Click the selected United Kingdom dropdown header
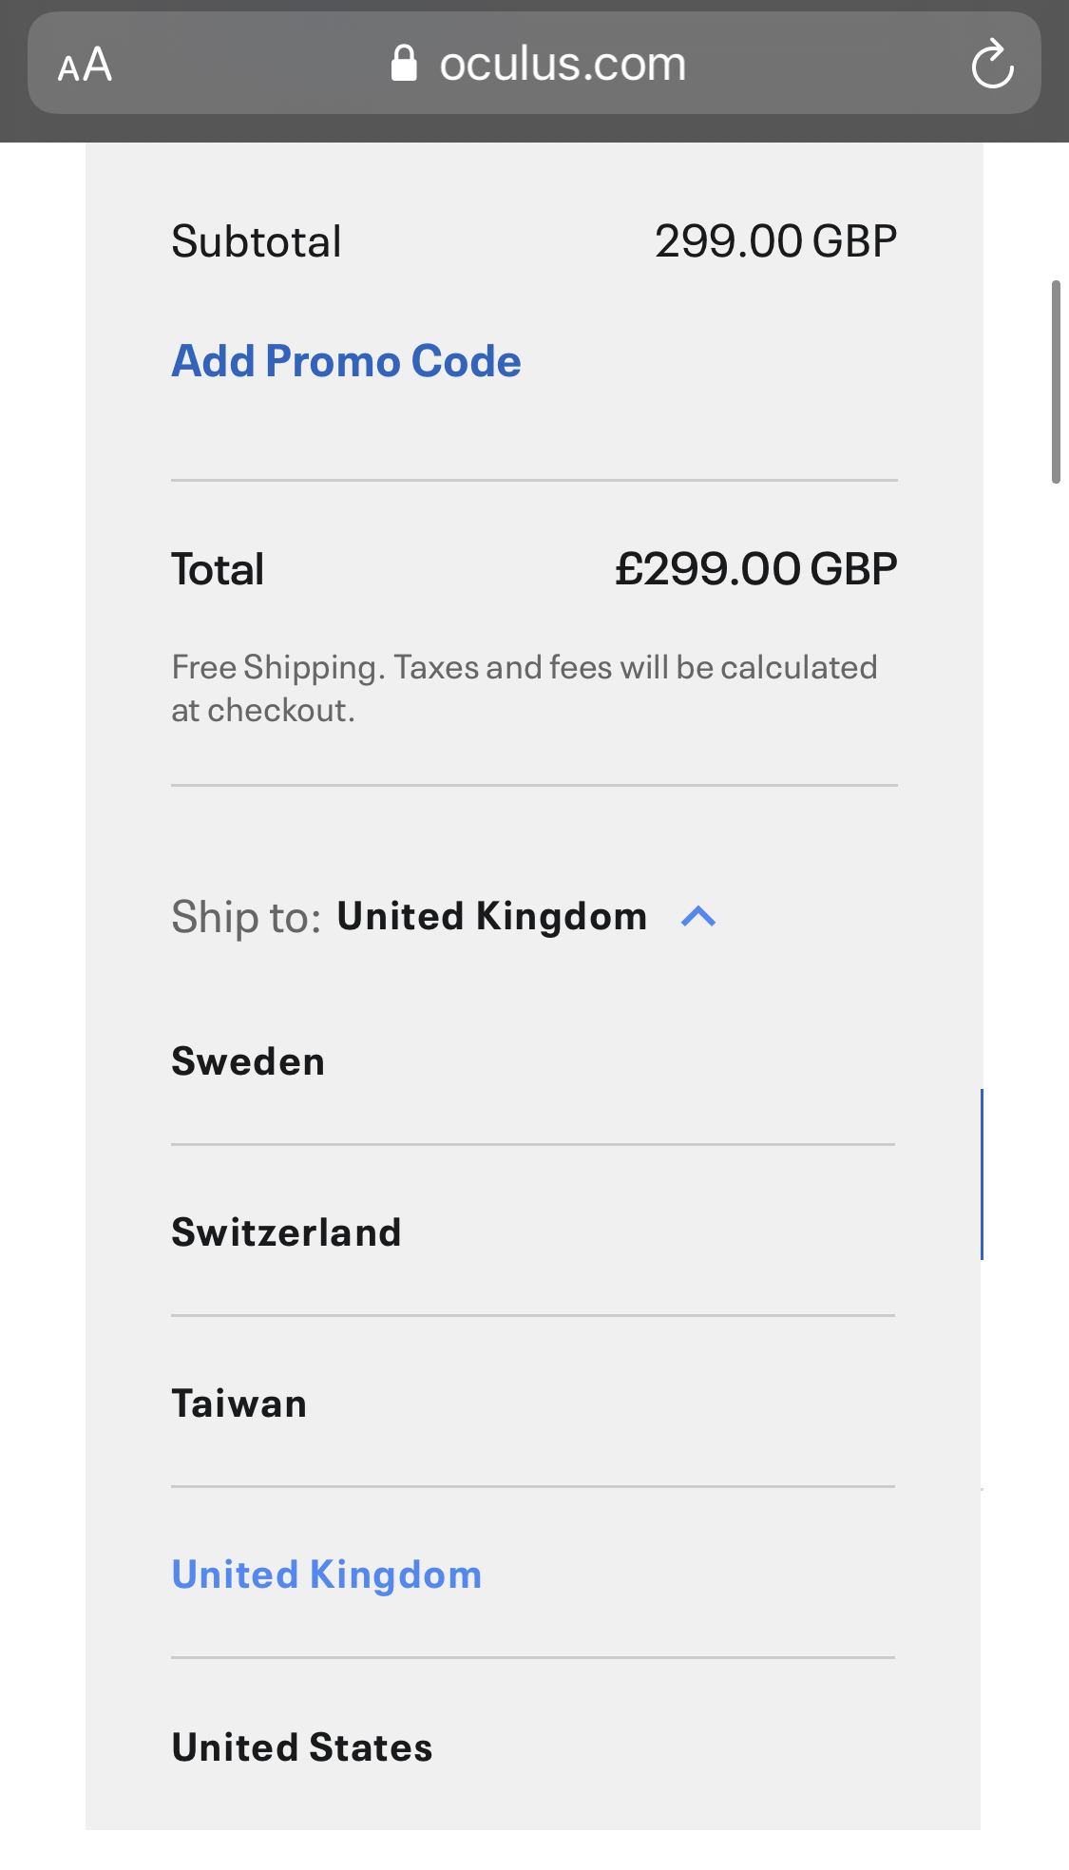Image resolution: width=1069 pixels, height=1870 pixels. tap(491, 917)
